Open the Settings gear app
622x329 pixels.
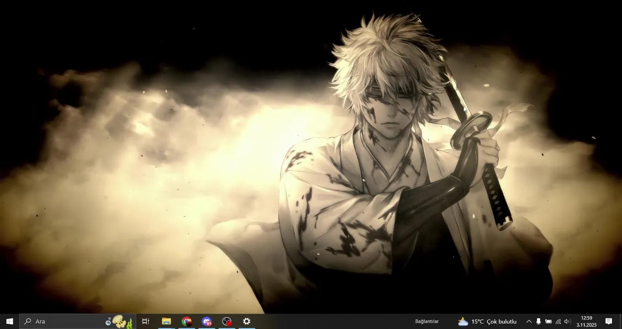click(x=247, y=321)
